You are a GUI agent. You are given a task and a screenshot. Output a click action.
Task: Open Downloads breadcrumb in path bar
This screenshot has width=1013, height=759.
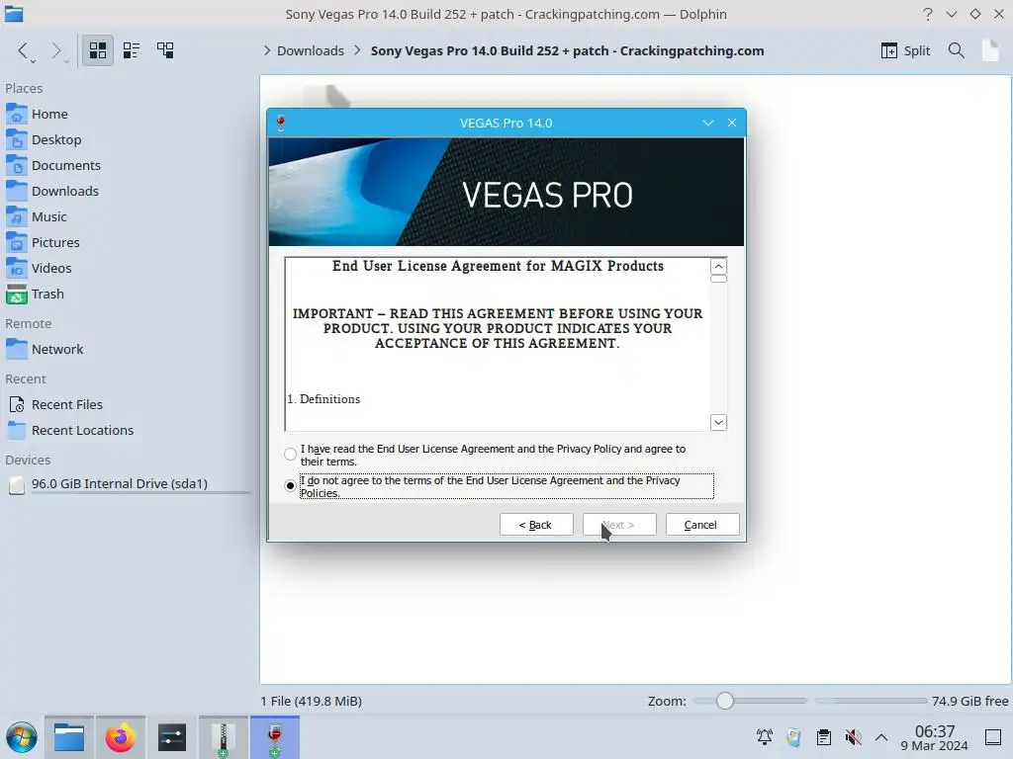pyautogui.click(x=310, y=50)
